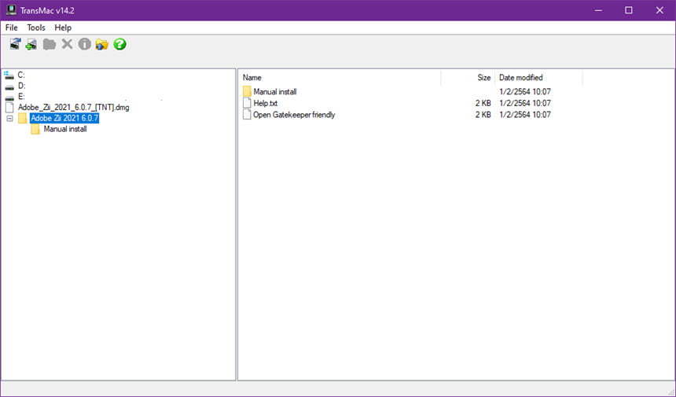The image size is (676, 397).
Task: Click the file icon beside Adobe_Zii_2021_6.0.7_[TNT].dmg
Action: point(9,108)
